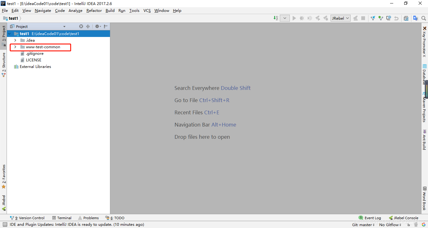Open the JRebel Console tab

[x=404, y=218]
